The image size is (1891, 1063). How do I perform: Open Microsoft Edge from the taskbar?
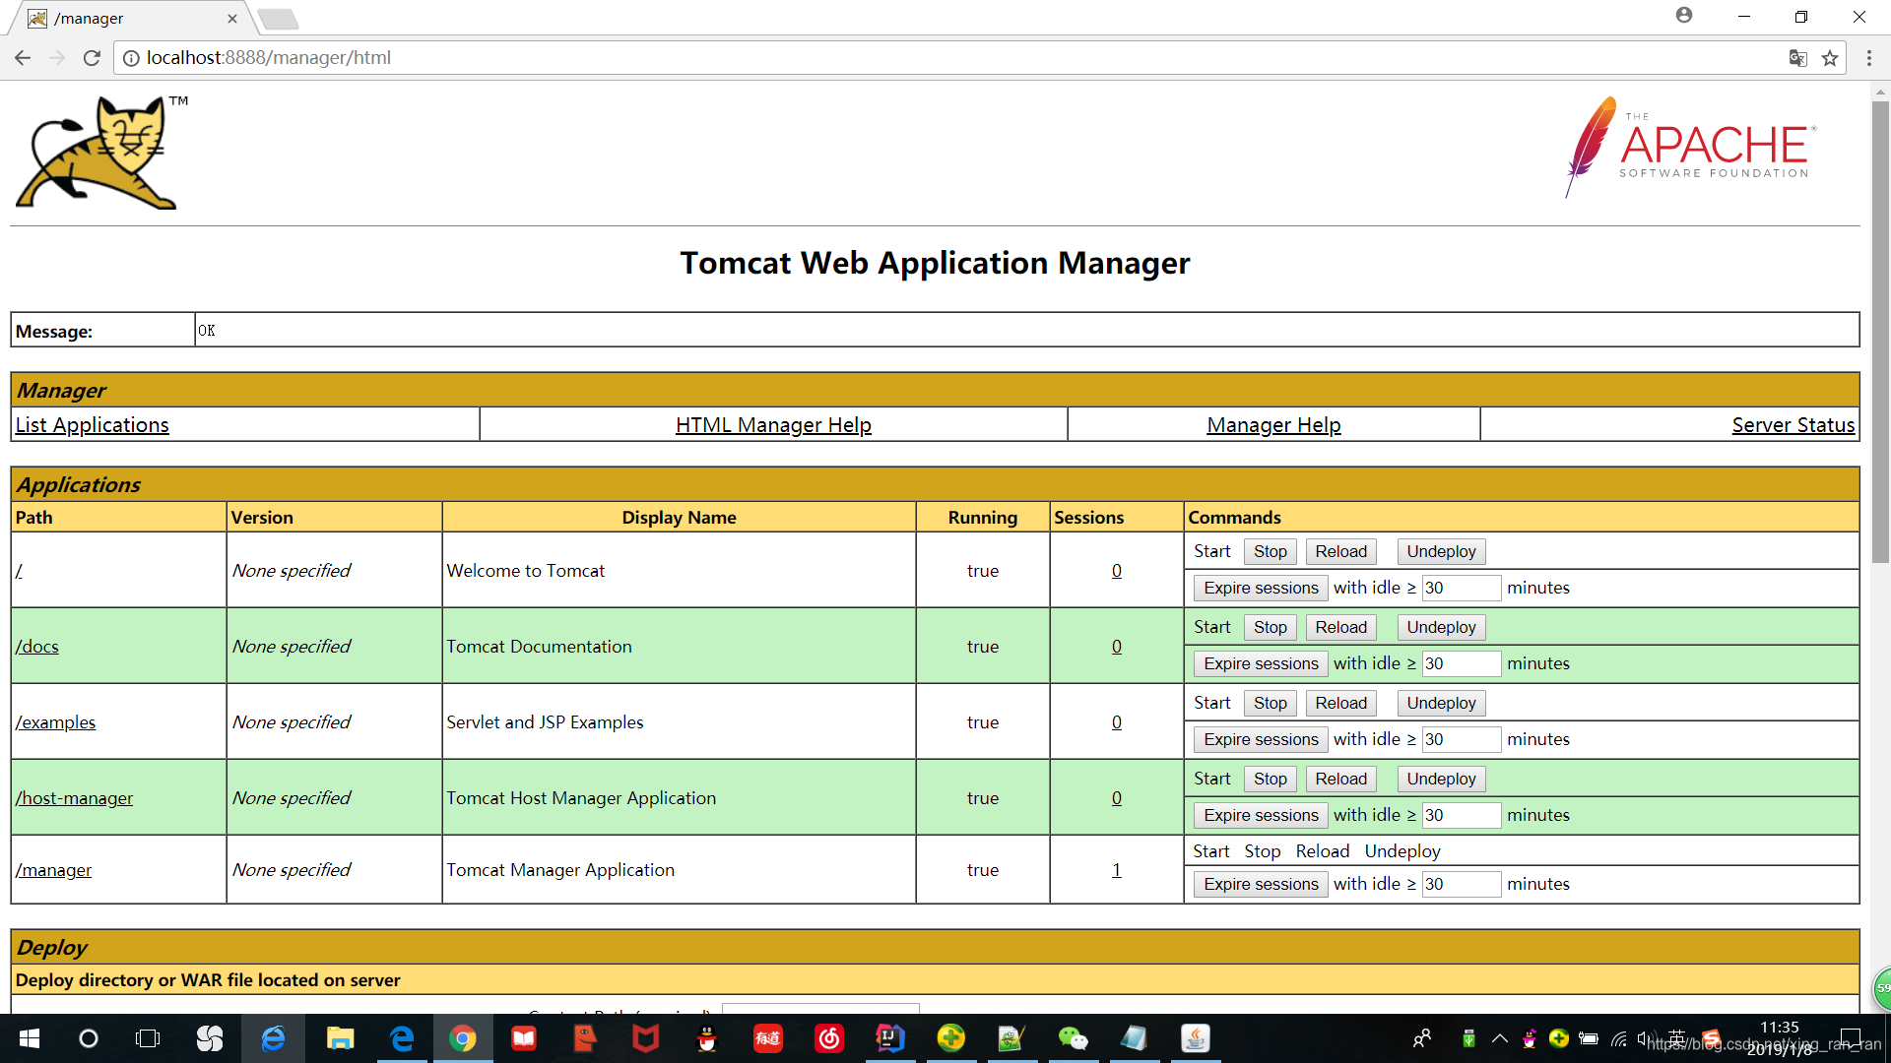[402, 1038]
